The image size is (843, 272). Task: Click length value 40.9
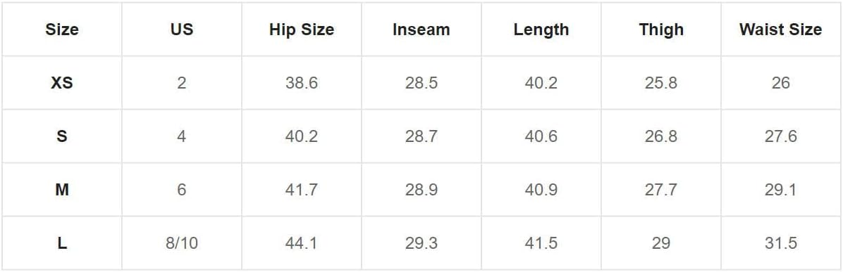(541, 190)
